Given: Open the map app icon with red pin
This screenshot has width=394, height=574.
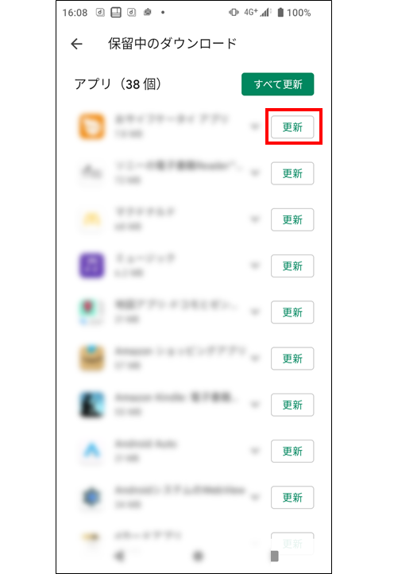Looking at the screenshot, I should 92,312.
